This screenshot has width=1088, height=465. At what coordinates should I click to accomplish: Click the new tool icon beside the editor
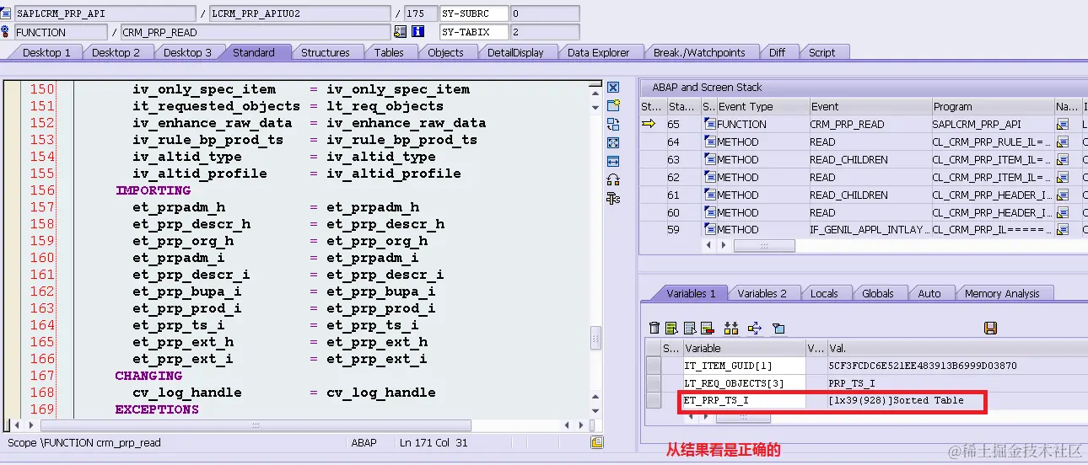click(613, 105)
